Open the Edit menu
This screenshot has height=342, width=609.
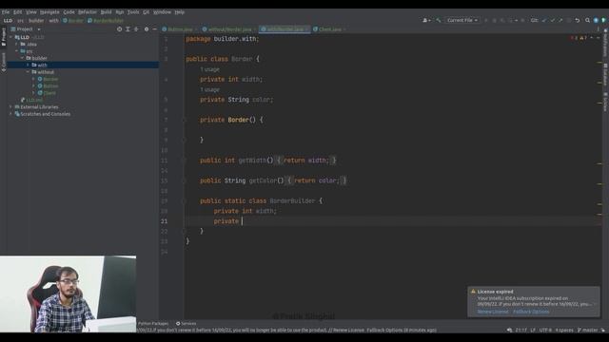pos(17,12)
